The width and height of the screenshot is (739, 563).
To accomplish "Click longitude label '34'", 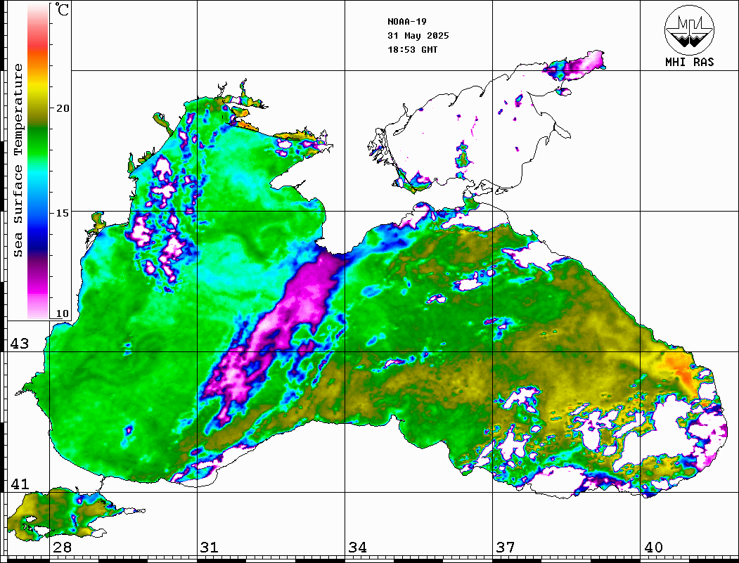I will tap(357, 548).
